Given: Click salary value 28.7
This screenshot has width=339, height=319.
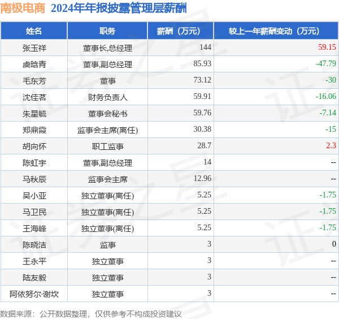Looking at the screenshot, I should pyautogui.click(x=204, y=146).
